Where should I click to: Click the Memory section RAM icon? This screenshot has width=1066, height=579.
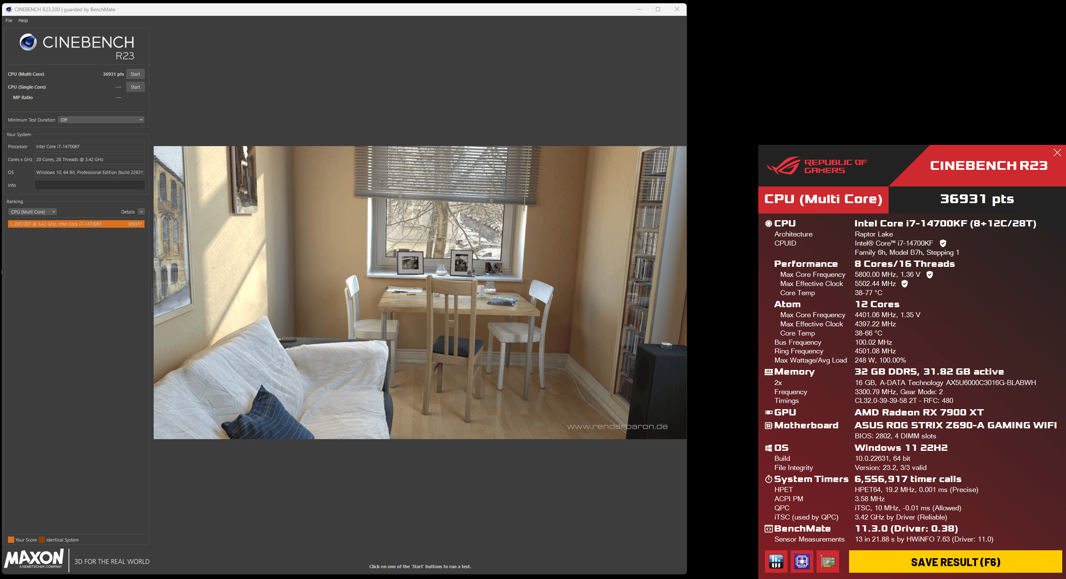point(768,372)
